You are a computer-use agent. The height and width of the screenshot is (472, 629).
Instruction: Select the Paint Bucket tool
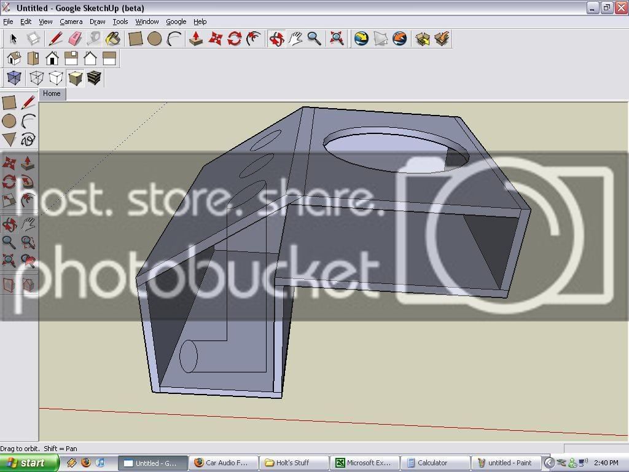coord(113,39)
